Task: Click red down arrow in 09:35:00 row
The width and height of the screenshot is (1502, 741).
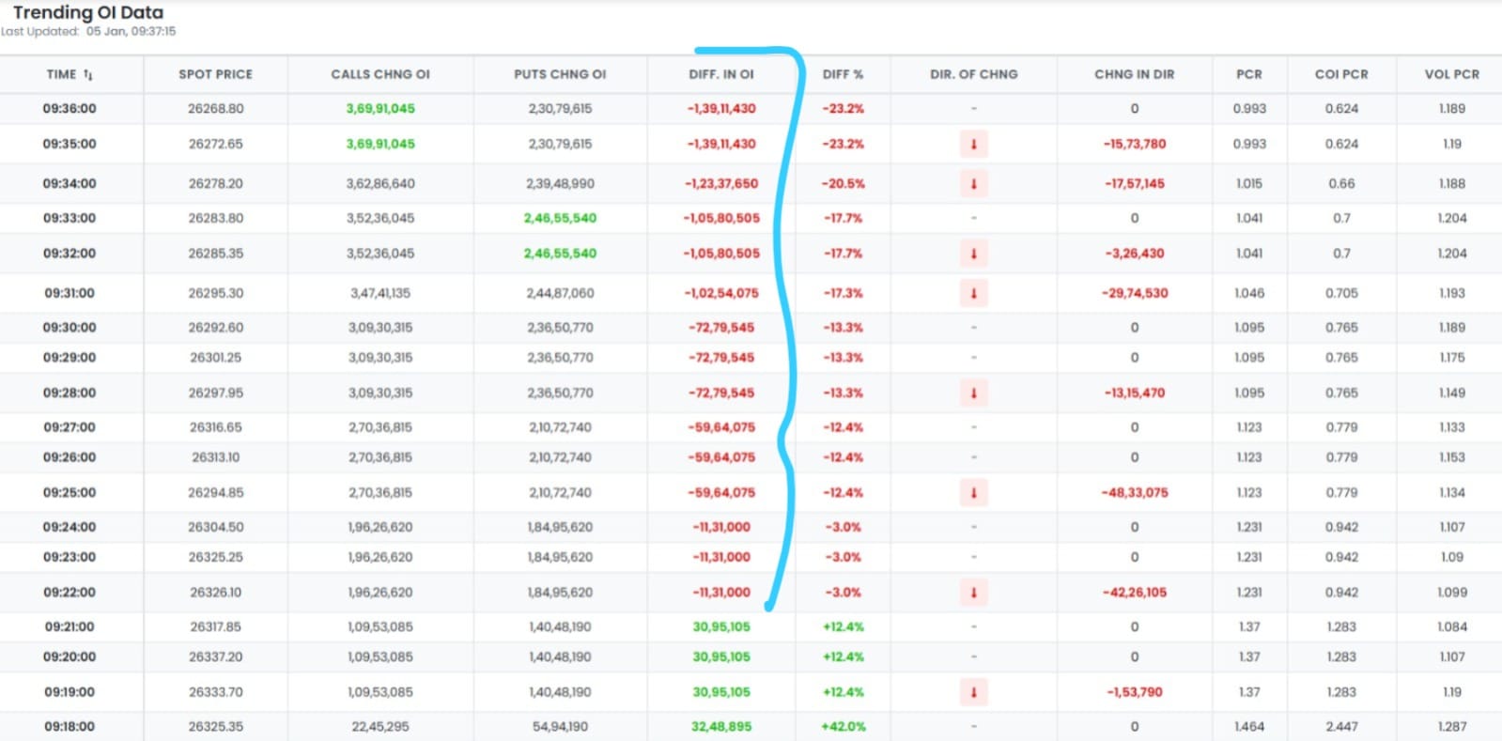Action: click(973, 145)
